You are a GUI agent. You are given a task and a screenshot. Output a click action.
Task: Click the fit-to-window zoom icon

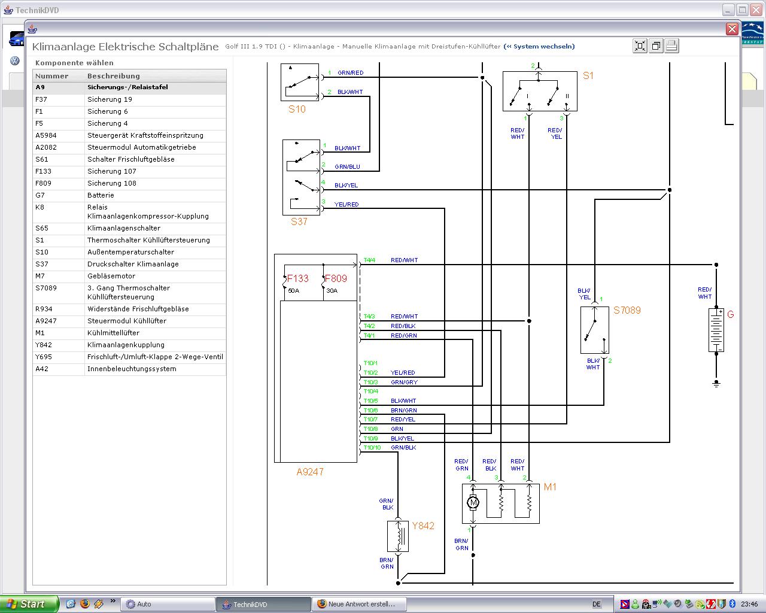(640, 46)
